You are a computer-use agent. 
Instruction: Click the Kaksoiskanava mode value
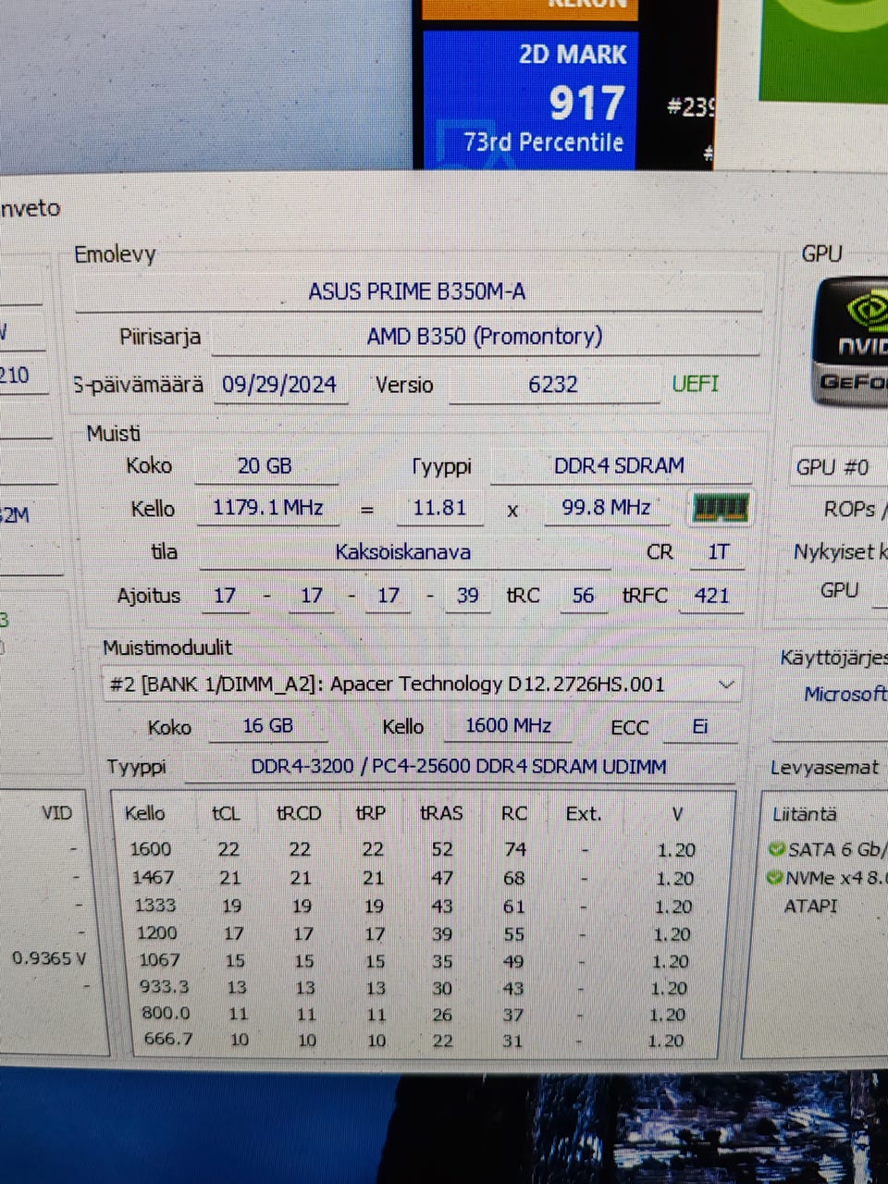[403, 552]
